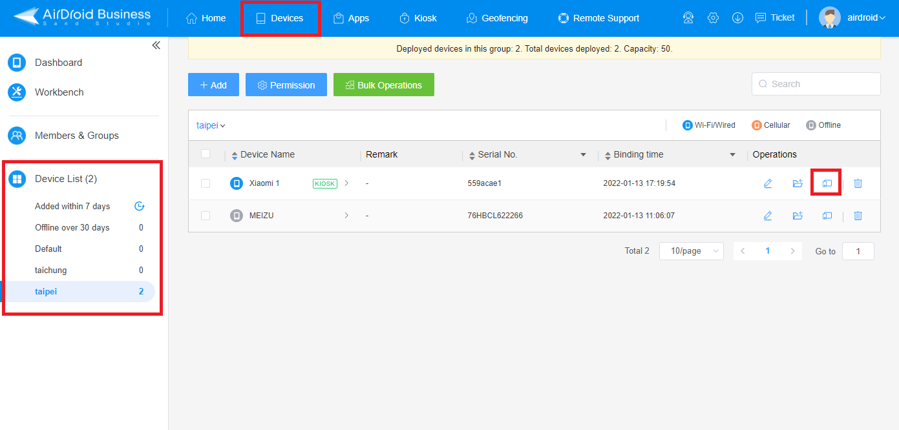
Task: Go to next page arrow
Action: tap(792, 251)
